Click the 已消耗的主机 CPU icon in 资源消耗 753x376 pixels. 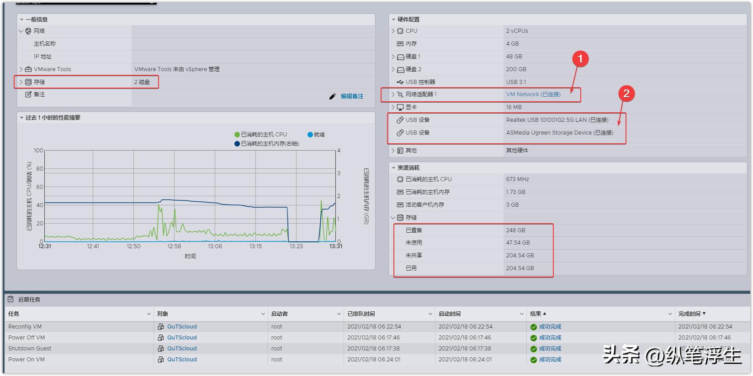point(400,179)
